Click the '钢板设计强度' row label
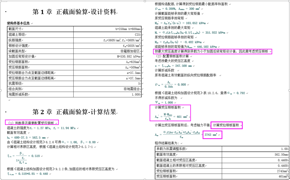 coord(18,46)
